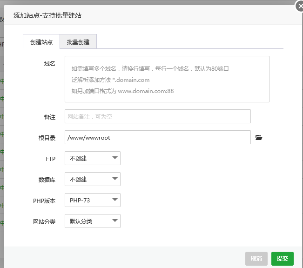
Task: Click the 备注 label text
Action: click(49, 117)
